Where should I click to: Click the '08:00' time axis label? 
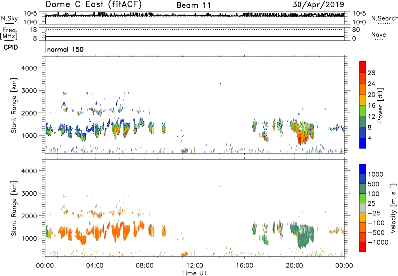click(145, 266)
